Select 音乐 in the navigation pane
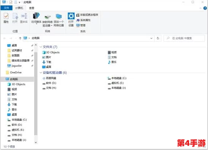 pyautogui.click(x=12, y=109)
